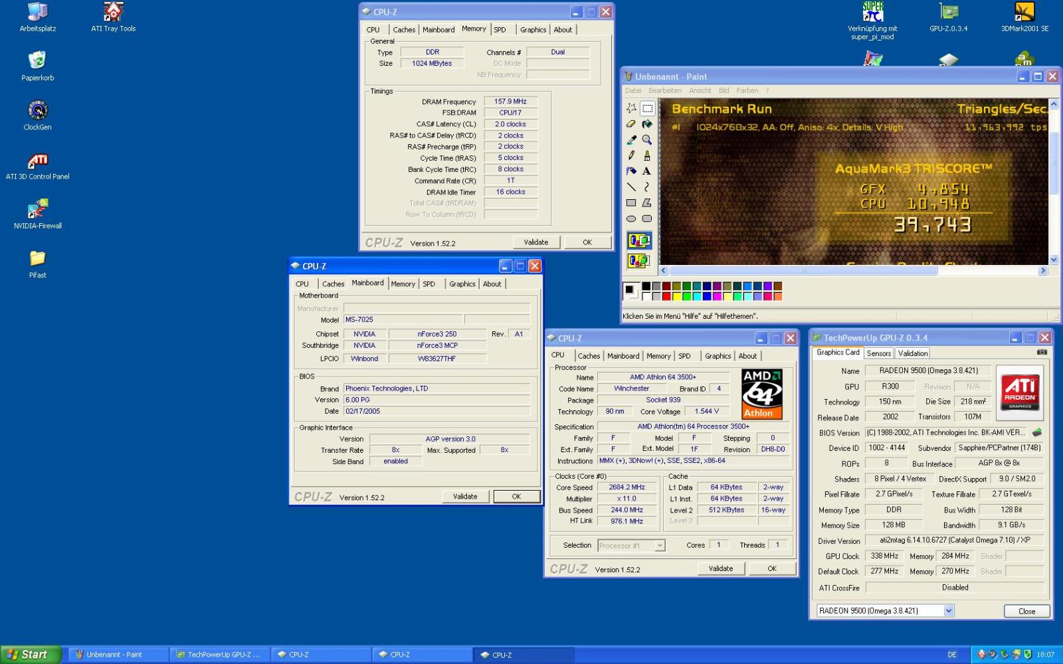Click OK in the Mainboard CPU-Z window
This screenshot has width=1063, height=664.
pos(516,497)
